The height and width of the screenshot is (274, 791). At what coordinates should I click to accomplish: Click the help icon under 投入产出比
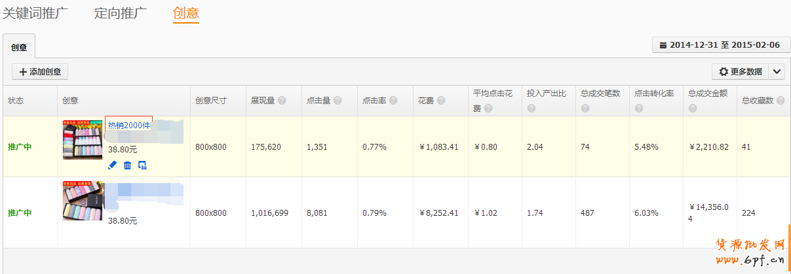pyautogui.click(x=531, y=109)
